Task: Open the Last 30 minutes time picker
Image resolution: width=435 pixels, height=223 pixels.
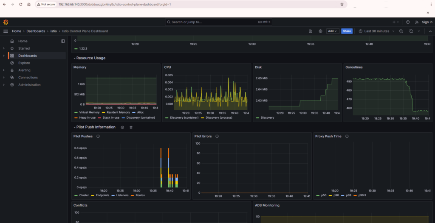Action: tap(376, 31)
